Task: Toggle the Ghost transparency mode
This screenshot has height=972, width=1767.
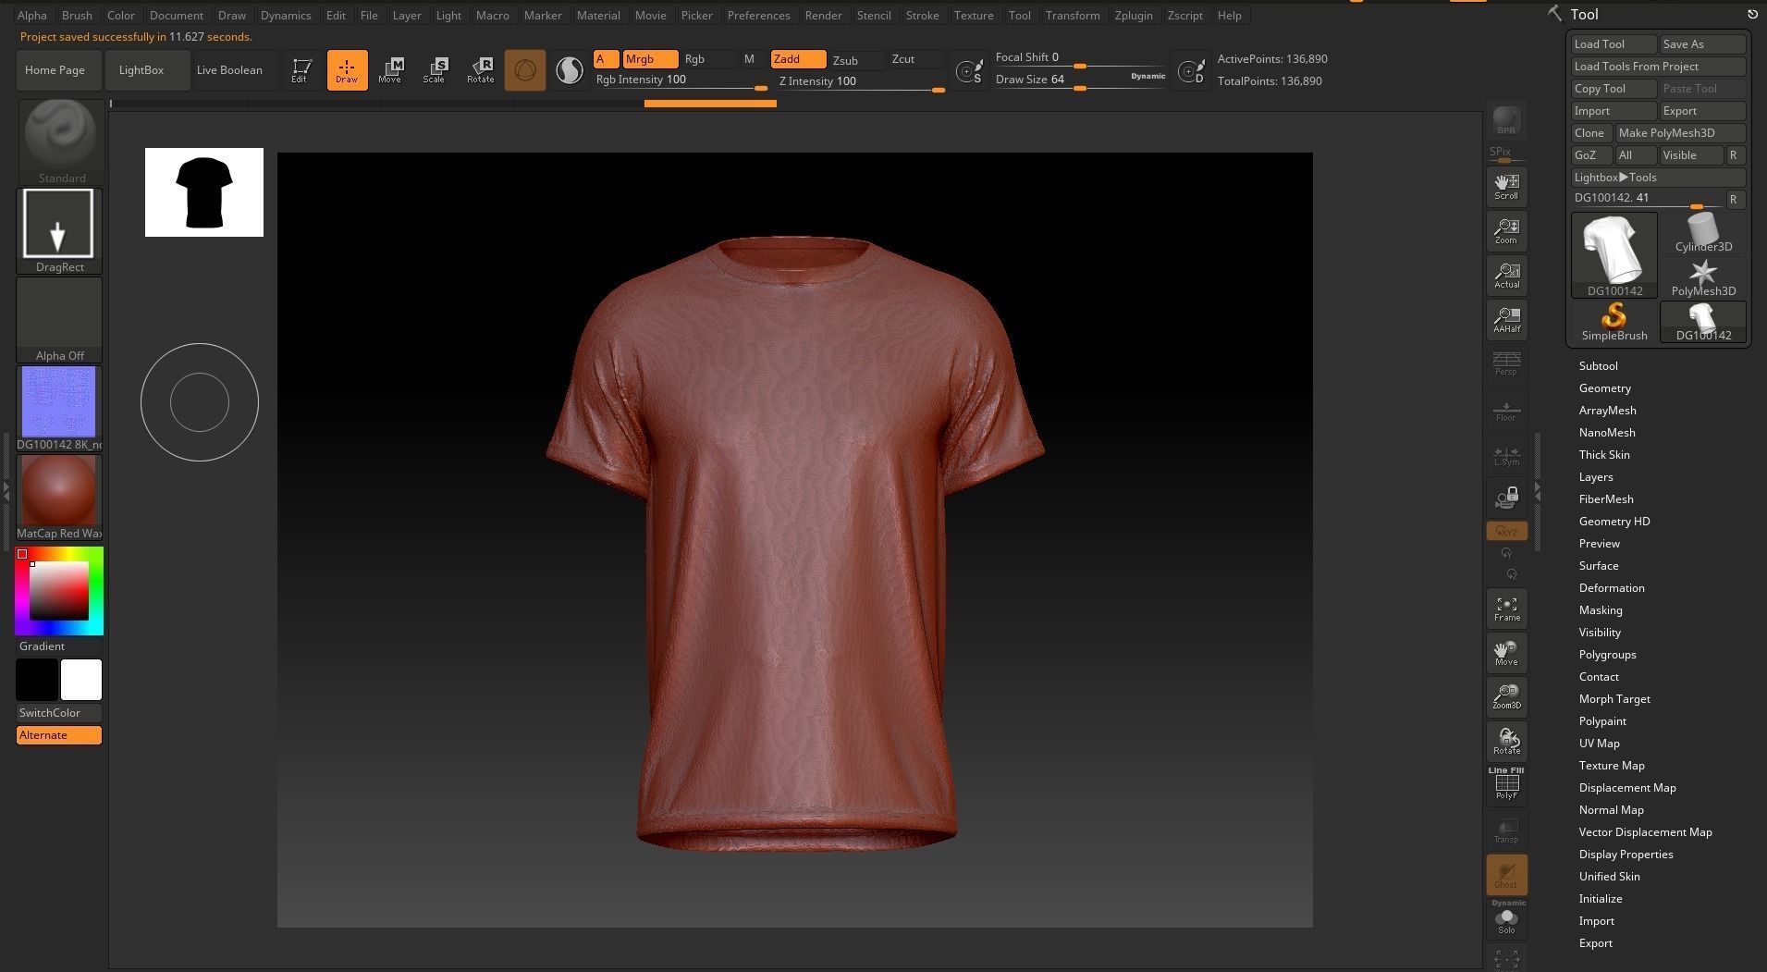Action: click(1506, 874)
